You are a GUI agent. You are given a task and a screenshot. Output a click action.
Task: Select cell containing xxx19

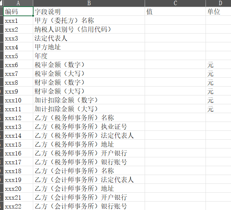click(18, 179)
